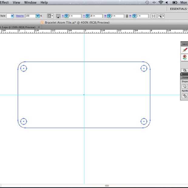Viewport: 188px width, 188px height.
Task: Click the volume icon in menu bar
Action: pos(166,2)
